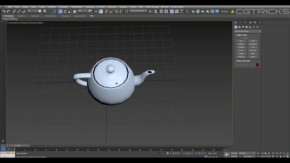Click the Align tool icon

click(156, 11)
